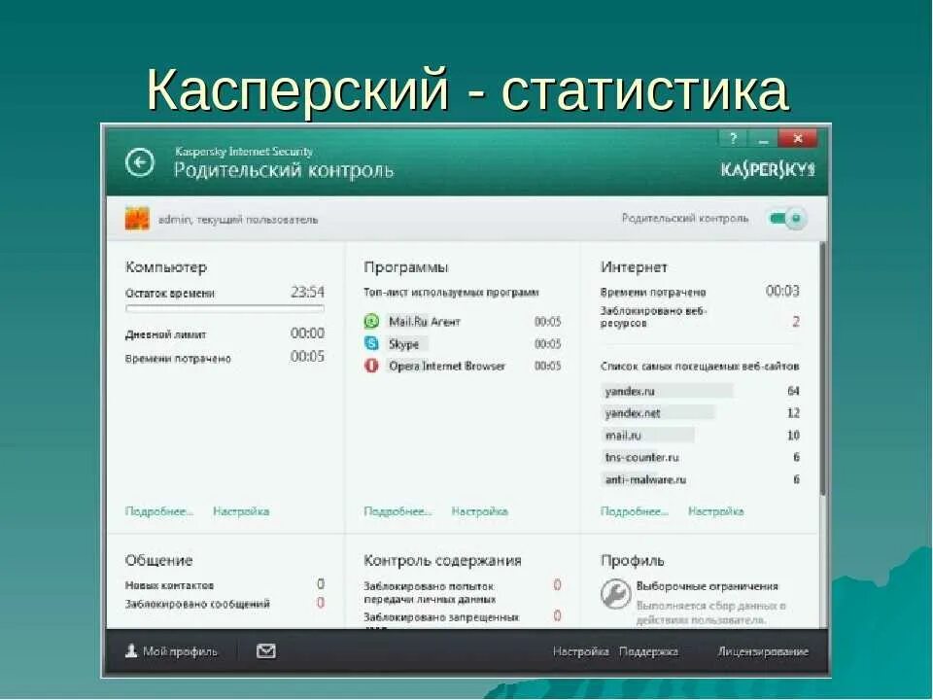
Task: Click the Заблокировано сообщений row label
Action: tap(197, 604)
